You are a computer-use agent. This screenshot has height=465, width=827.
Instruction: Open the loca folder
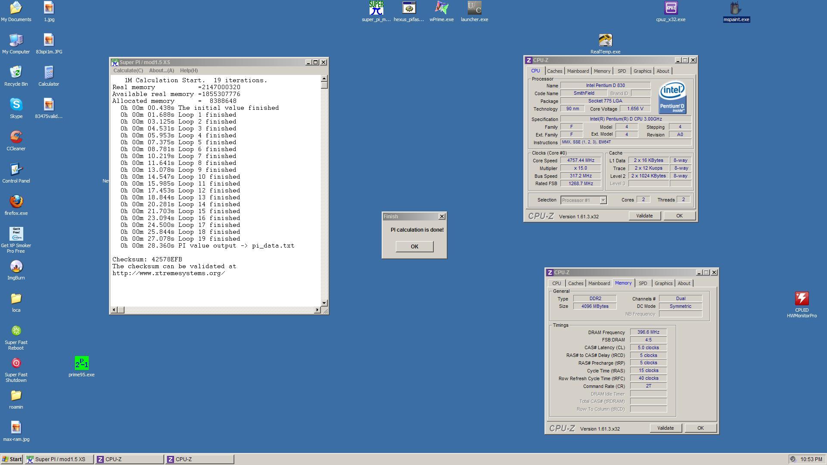click(16, 302)
